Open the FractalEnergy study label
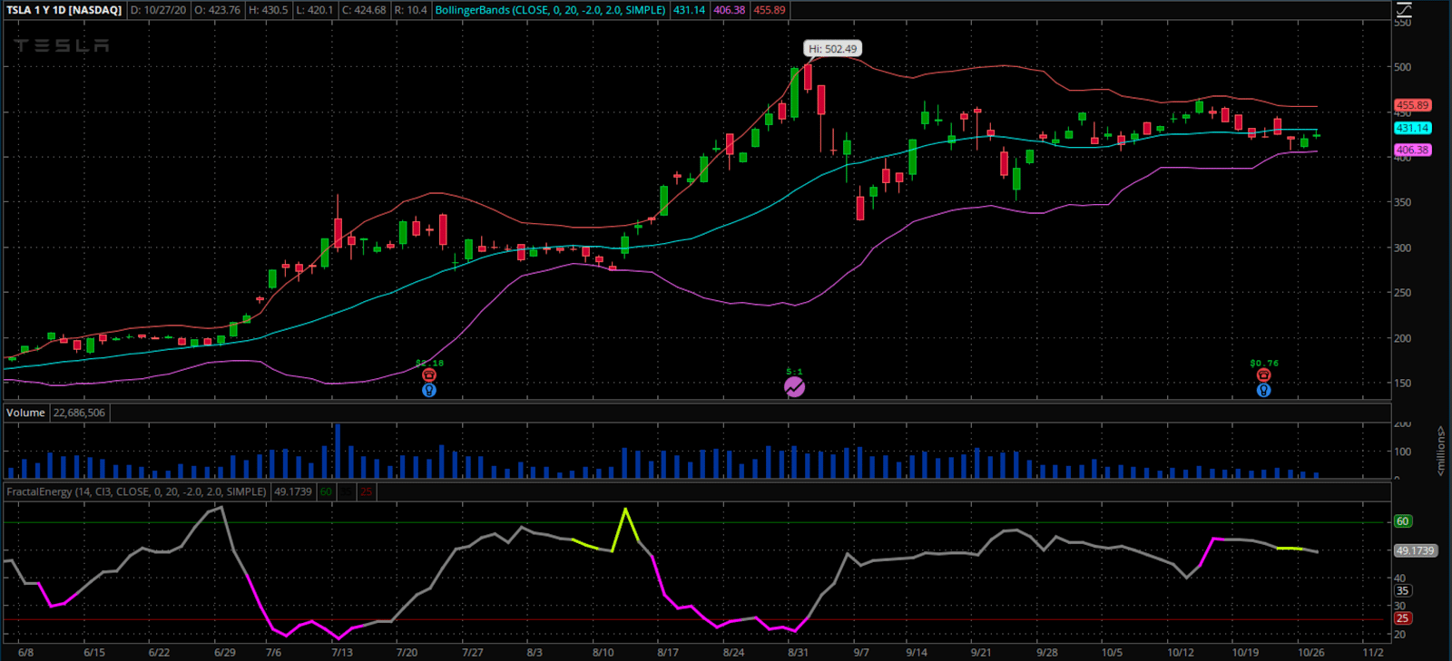Image resolution: width=1452 pixels, height=661 pixels. (136, 491)
